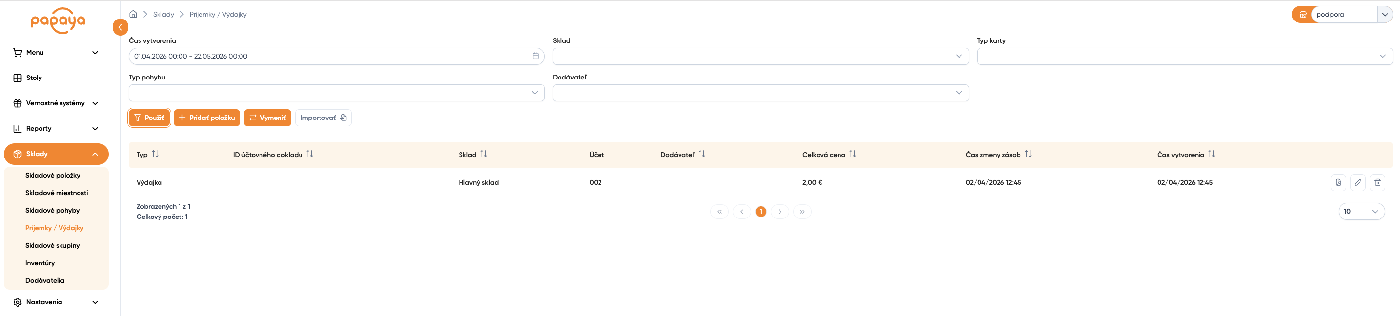Jump to first page of results
The width and height of the screenshot is (1400, 316).
(x=719, y=212)
